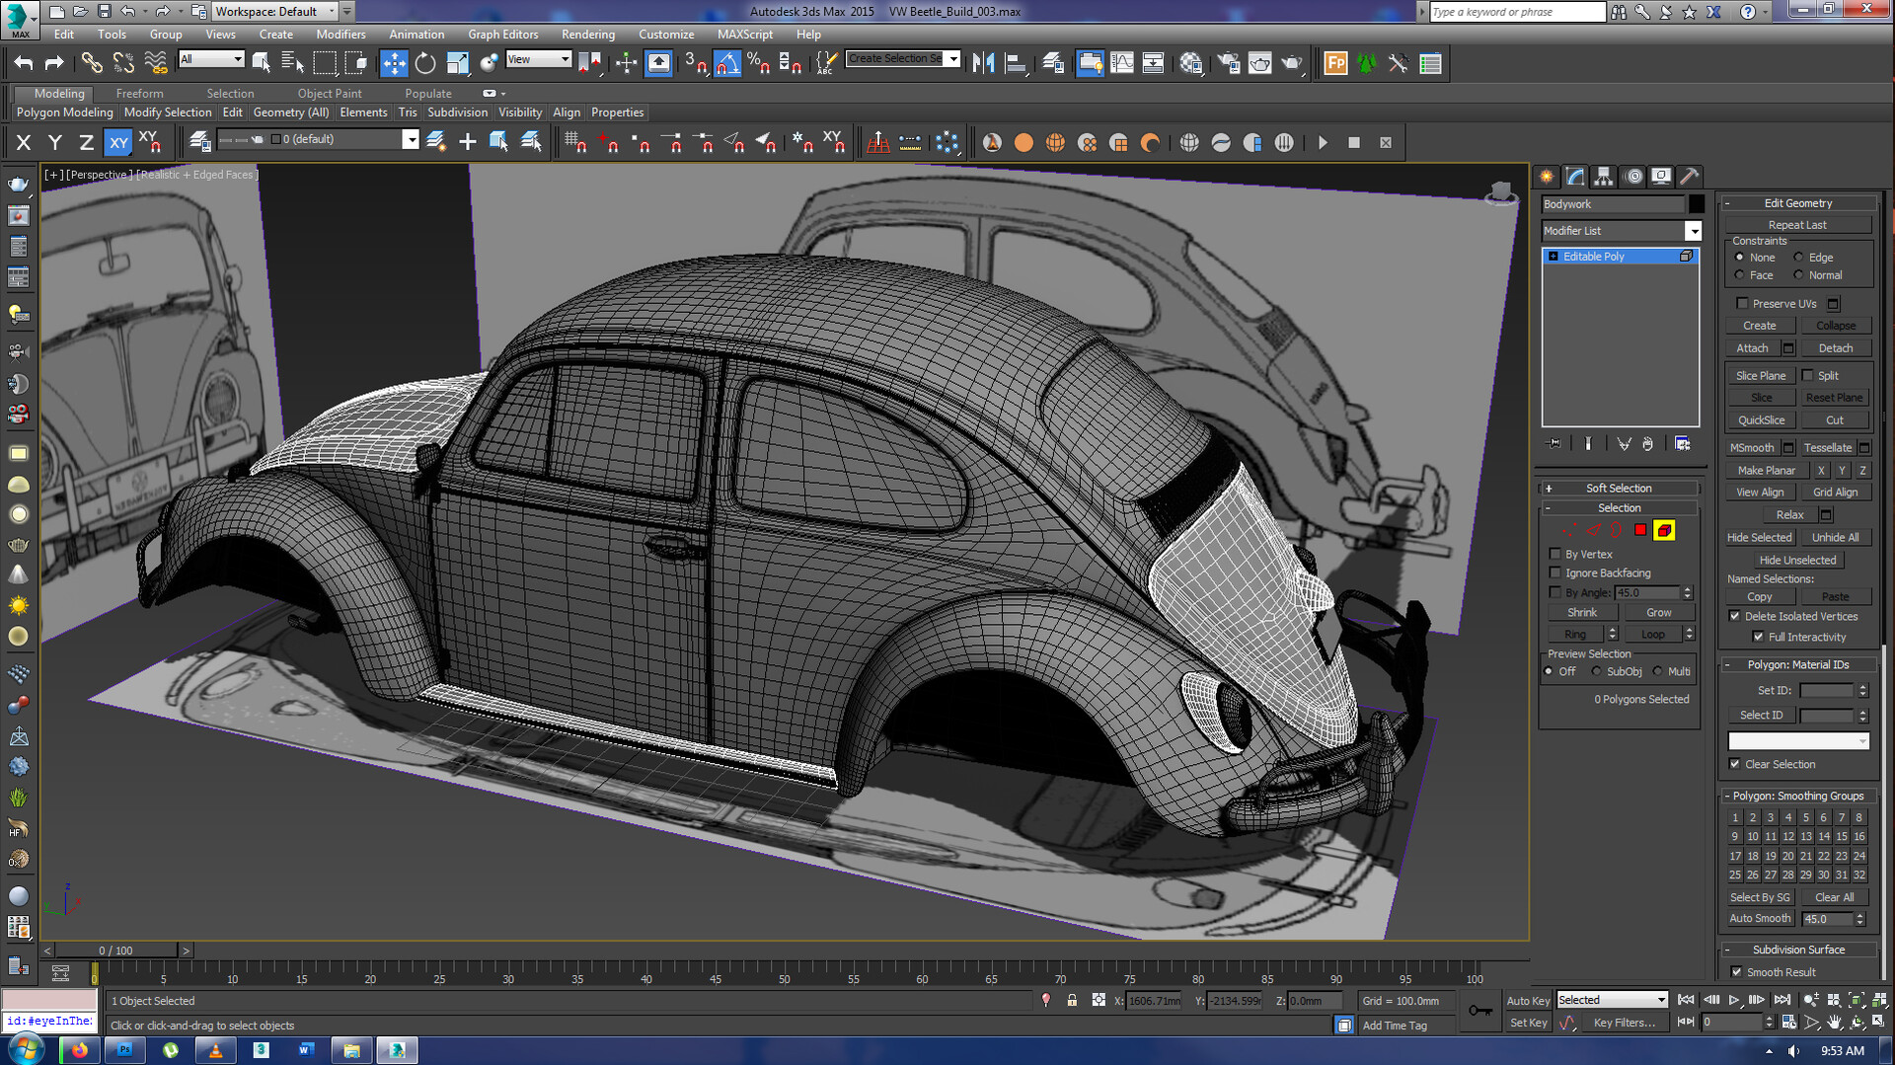1895x1065 pixels.
Task: Switch to the Freeform ribbon tab
Action: pyautogui.click(x=139, y=93)
